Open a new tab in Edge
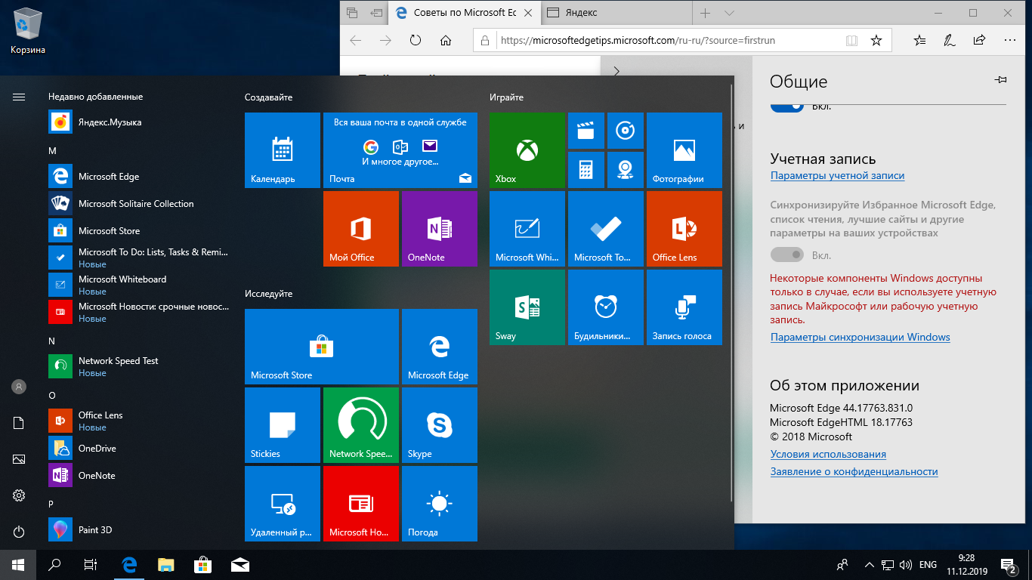Image resolution: width=1032 pixels, height=580 pixels. point(705,13)
